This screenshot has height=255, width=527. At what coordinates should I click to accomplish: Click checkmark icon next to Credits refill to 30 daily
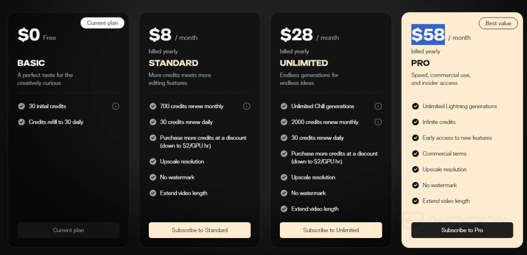[x=22, y=122]
